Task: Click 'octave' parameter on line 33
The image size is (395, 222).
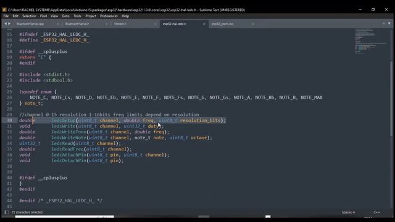Action: pyautogui.click(x=199, y=138)
